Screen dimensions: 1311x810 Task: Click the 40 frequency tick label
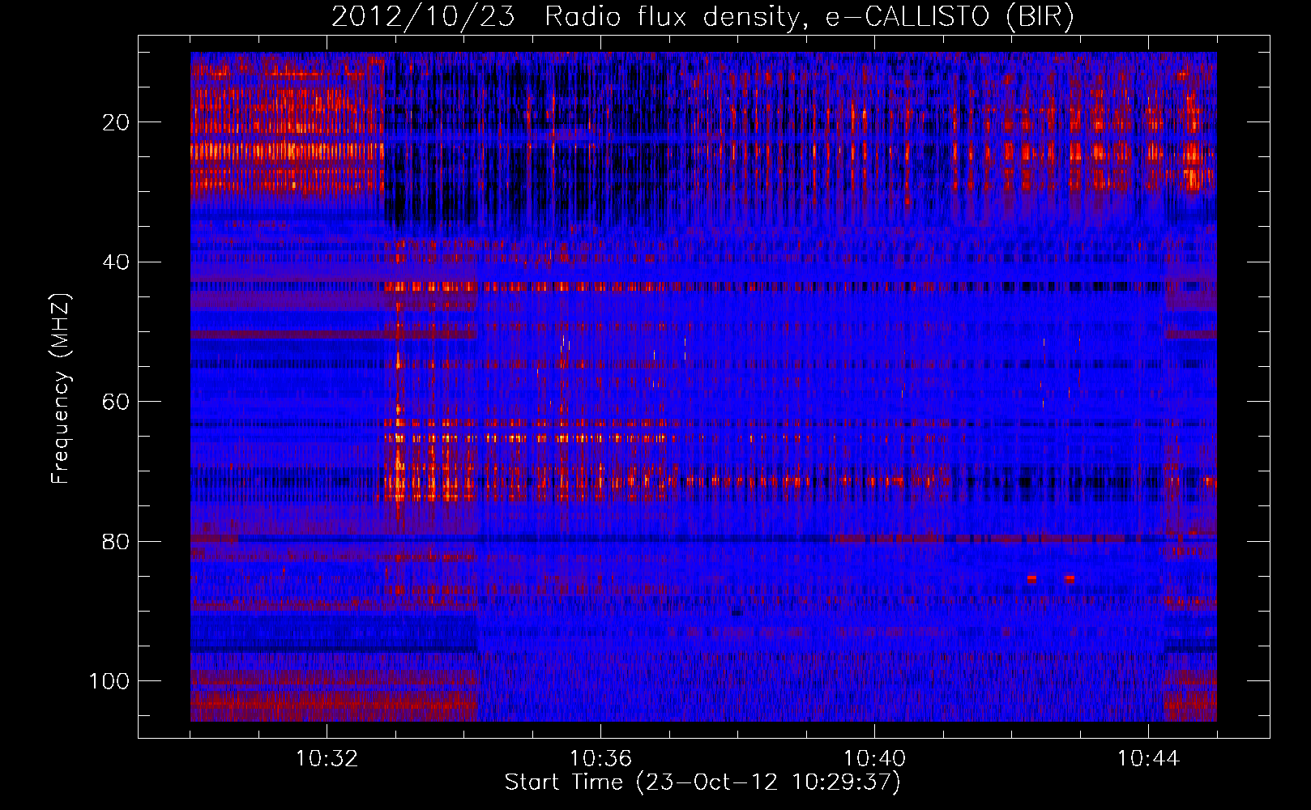pos(117,262)
